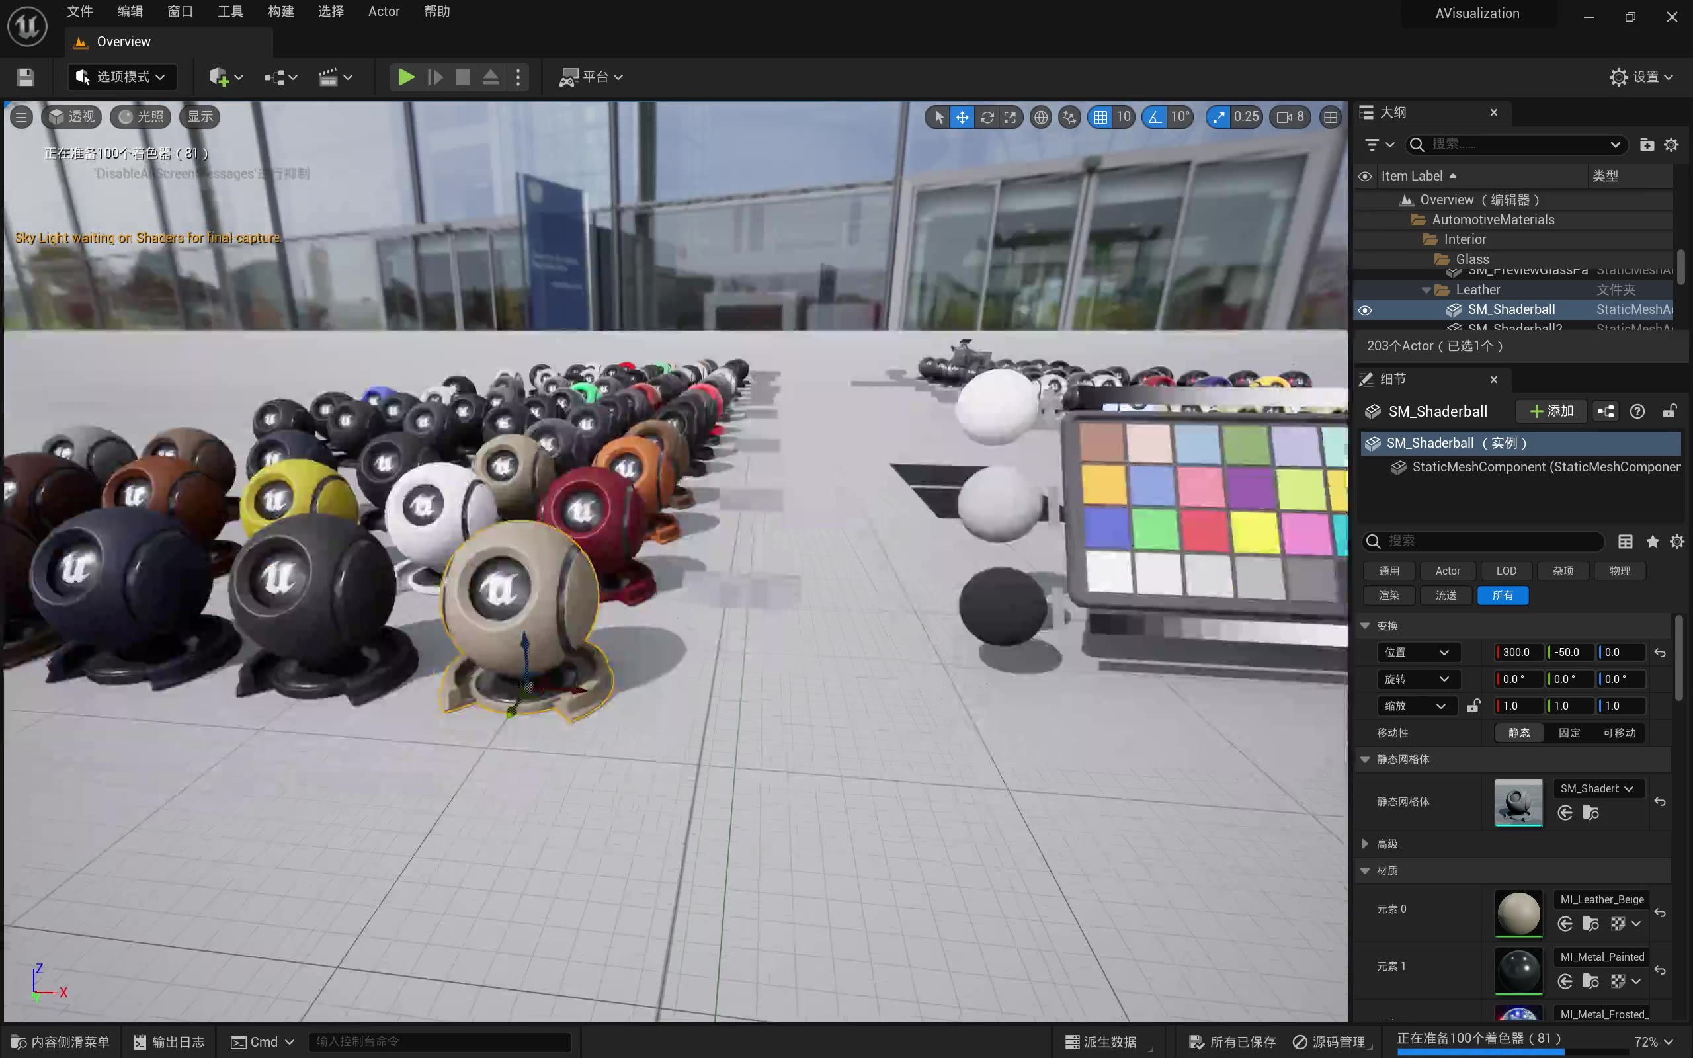Open play mode options three-dot menu

[x=518, y=77]
